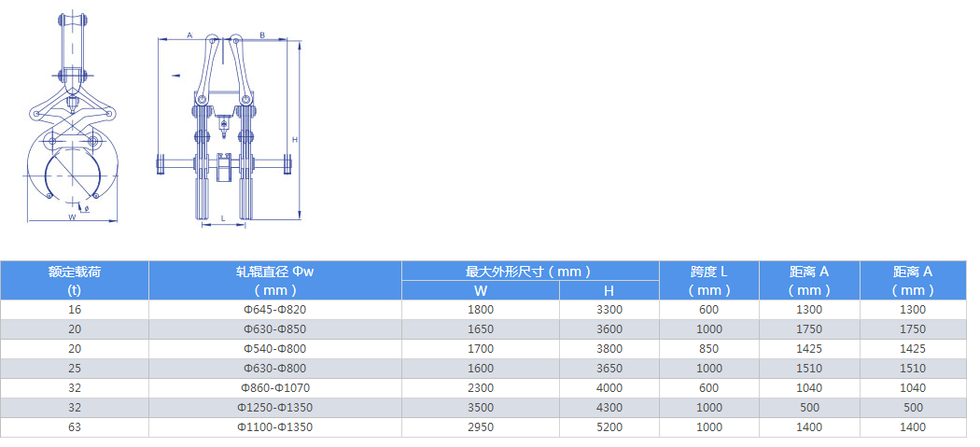Viewport: 980px width, 447px height.
Task: Select the 5200 height value cell
Action: [x=609, y=427]
